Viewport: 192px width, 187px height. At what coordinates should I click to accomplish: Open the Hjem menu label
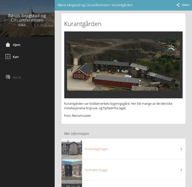(x=16, y=45)
